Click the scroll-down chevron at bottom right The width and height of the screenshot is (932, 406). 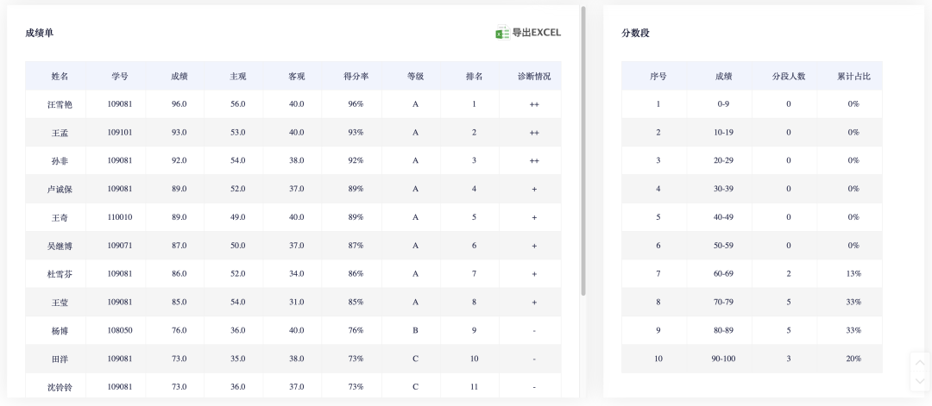click(920, 381)
